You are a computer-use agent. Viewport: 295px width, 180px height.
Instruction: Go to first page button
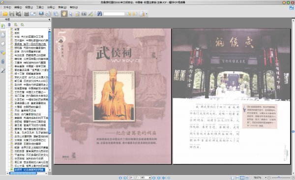coord(120,178)
